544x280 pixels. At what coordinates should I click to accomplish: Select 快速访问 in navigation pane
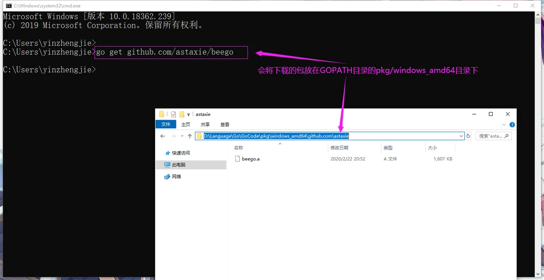point(181,153)
